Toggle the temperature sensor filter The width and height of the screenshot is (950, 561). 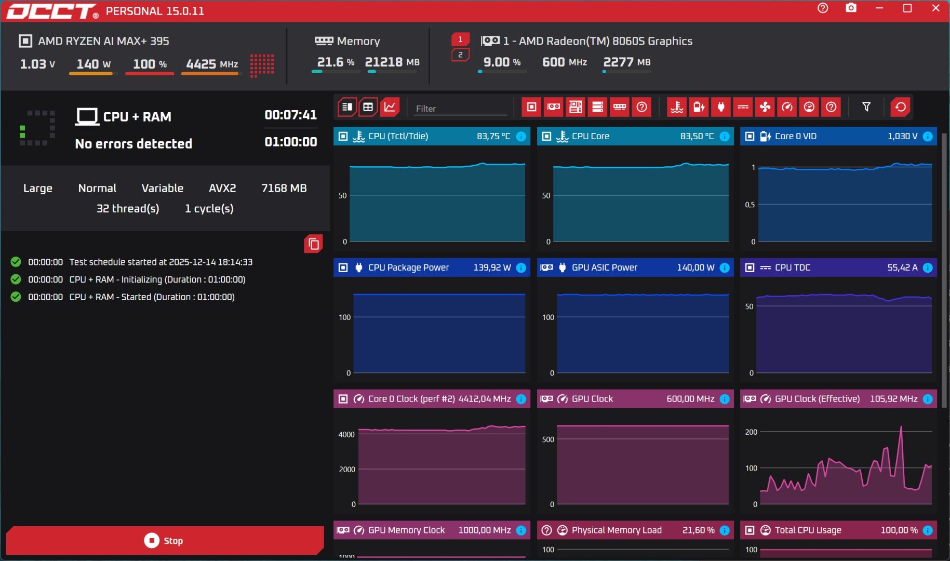click(677, 107)
